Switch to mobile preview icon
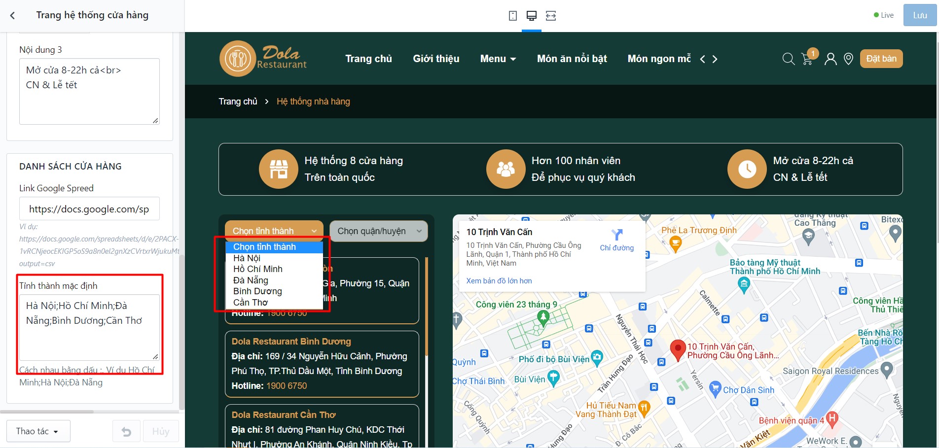The width and height of the screenshot is (939, 448). point(513,16)
